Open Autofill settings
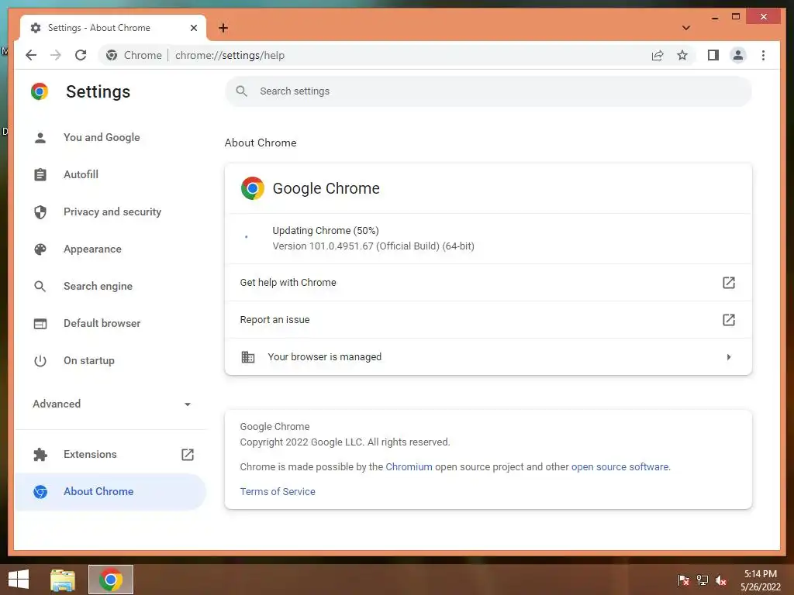Image resolution: width=794 pixels, height=595 pixels. point(110,174)
